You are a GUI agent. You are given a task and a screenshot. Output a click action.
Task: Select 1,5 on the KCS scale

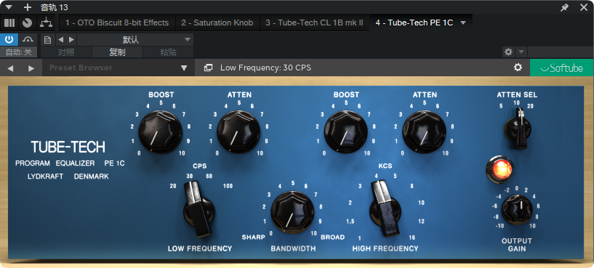click(350, 222)
